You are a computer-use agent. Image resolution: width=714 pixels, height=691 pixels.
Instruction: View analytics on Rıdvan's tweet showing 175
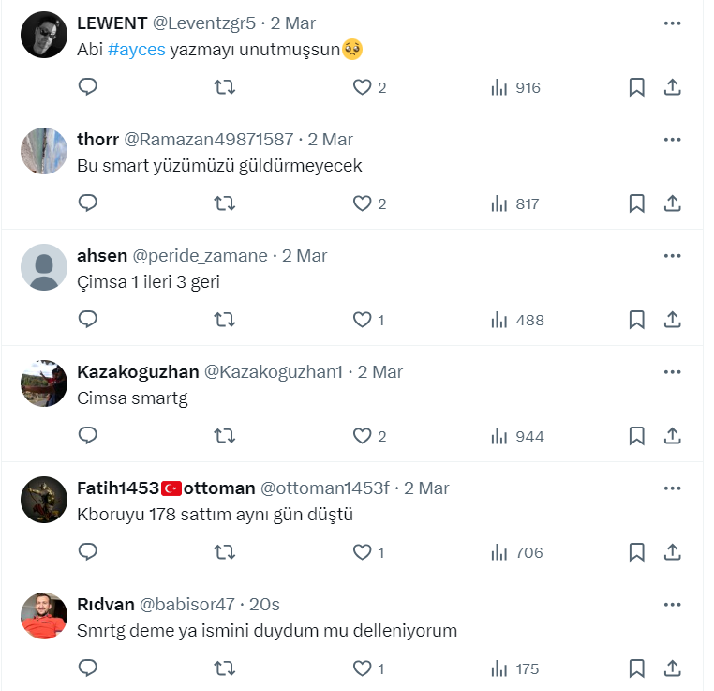[x=515, y=668]
